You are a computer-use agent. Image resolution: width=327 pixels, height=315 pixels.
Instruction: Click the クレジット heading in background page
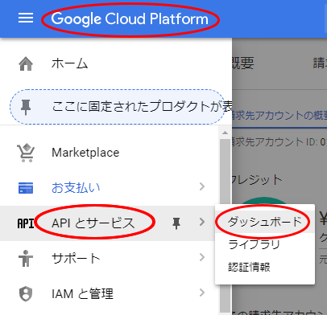(257, 179)
